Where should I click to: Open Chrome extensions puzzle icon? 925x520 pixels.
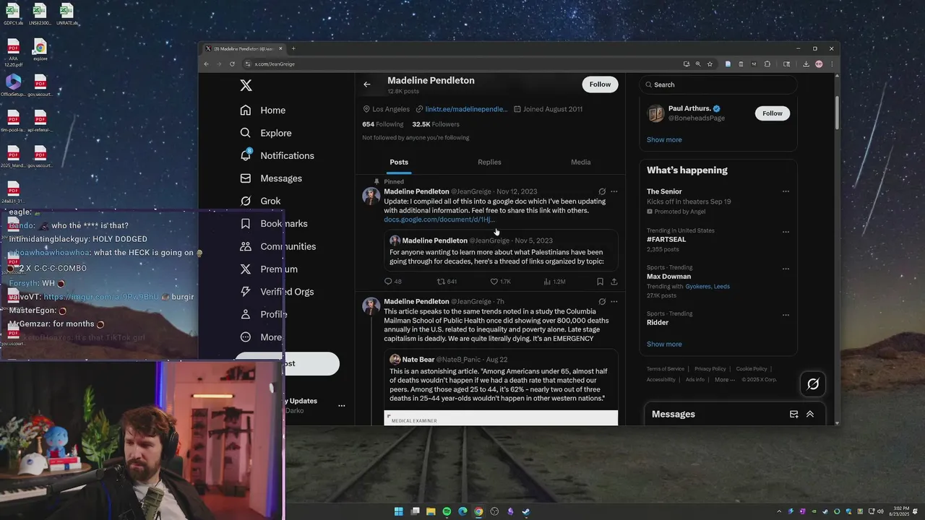tap(767, 64)
